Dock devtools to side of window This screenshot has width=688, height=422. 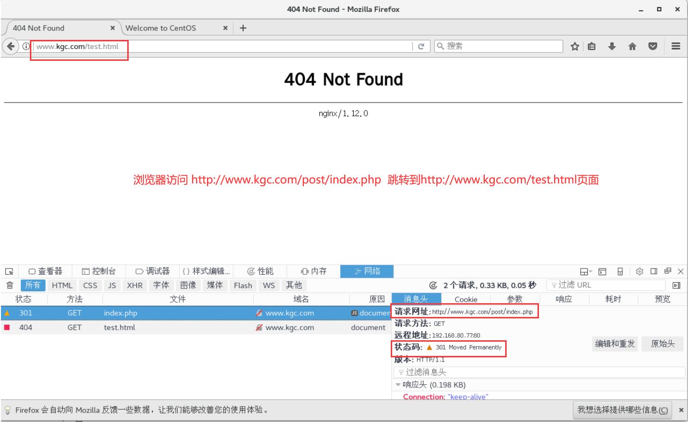click(x=654, y=271)
